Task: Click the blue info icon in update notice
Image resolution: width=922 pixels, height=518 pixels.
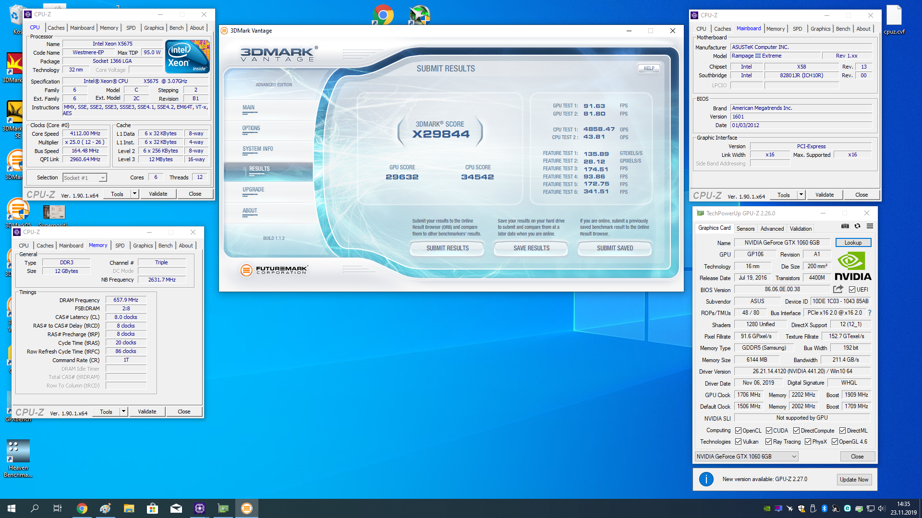Action: (x=706, y=479)
